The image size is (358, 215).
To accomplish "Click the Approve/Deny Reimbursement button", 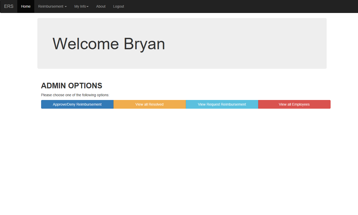I will (77, 104).
